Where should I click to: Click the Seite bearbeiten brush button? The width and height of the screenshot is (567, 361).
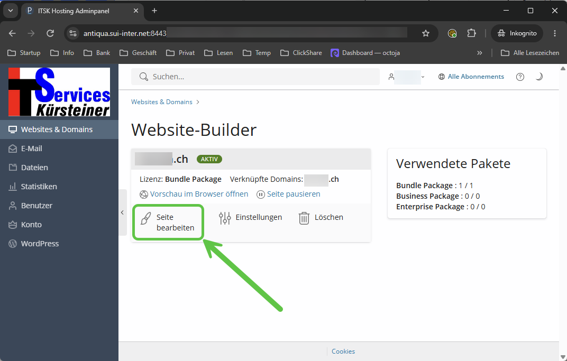pyautogui.click(x=168, y=222)
